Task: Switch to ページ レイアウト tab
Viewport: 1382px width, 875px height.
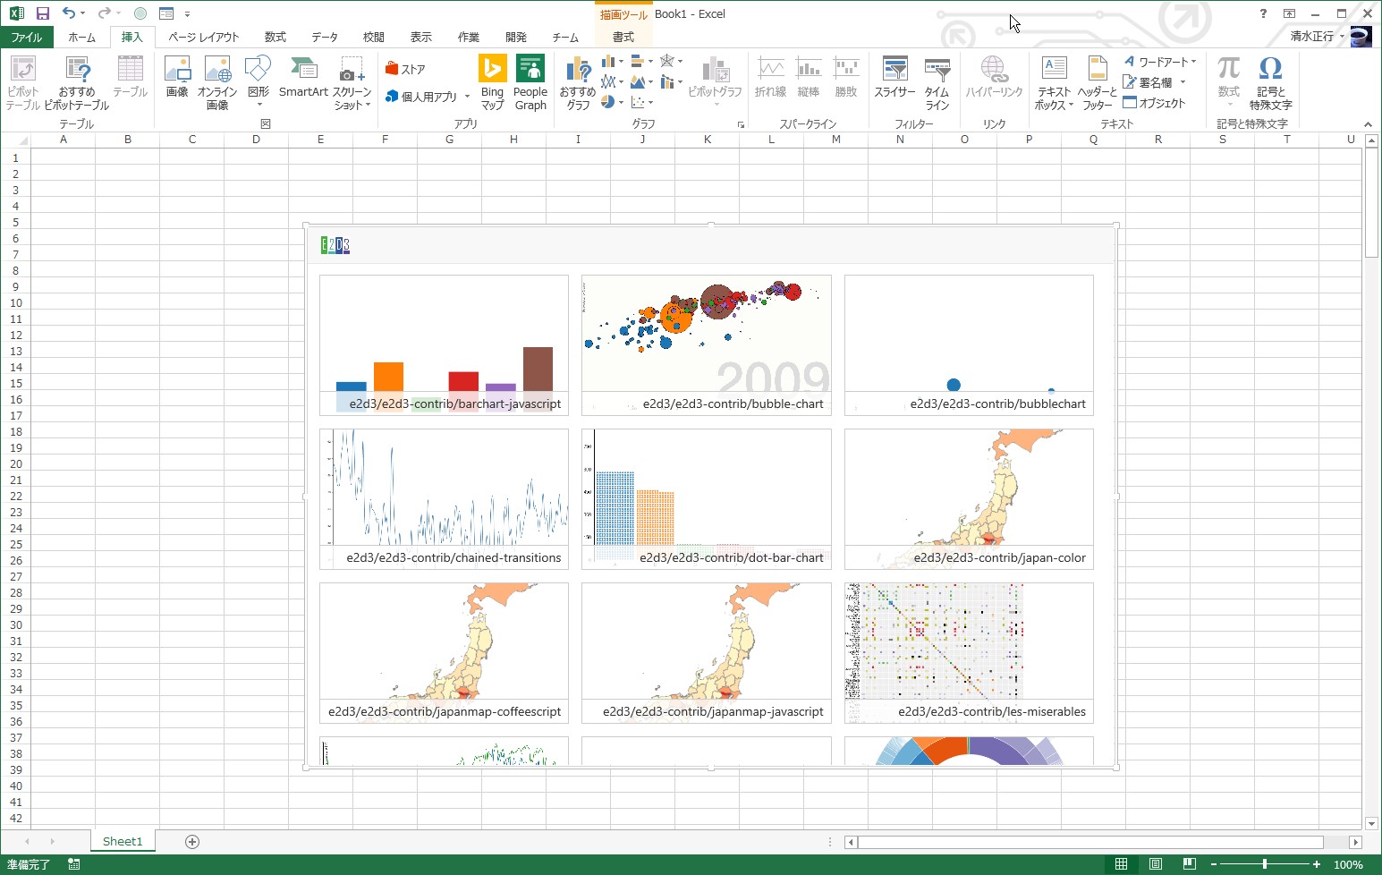Action: click(204, 37)
